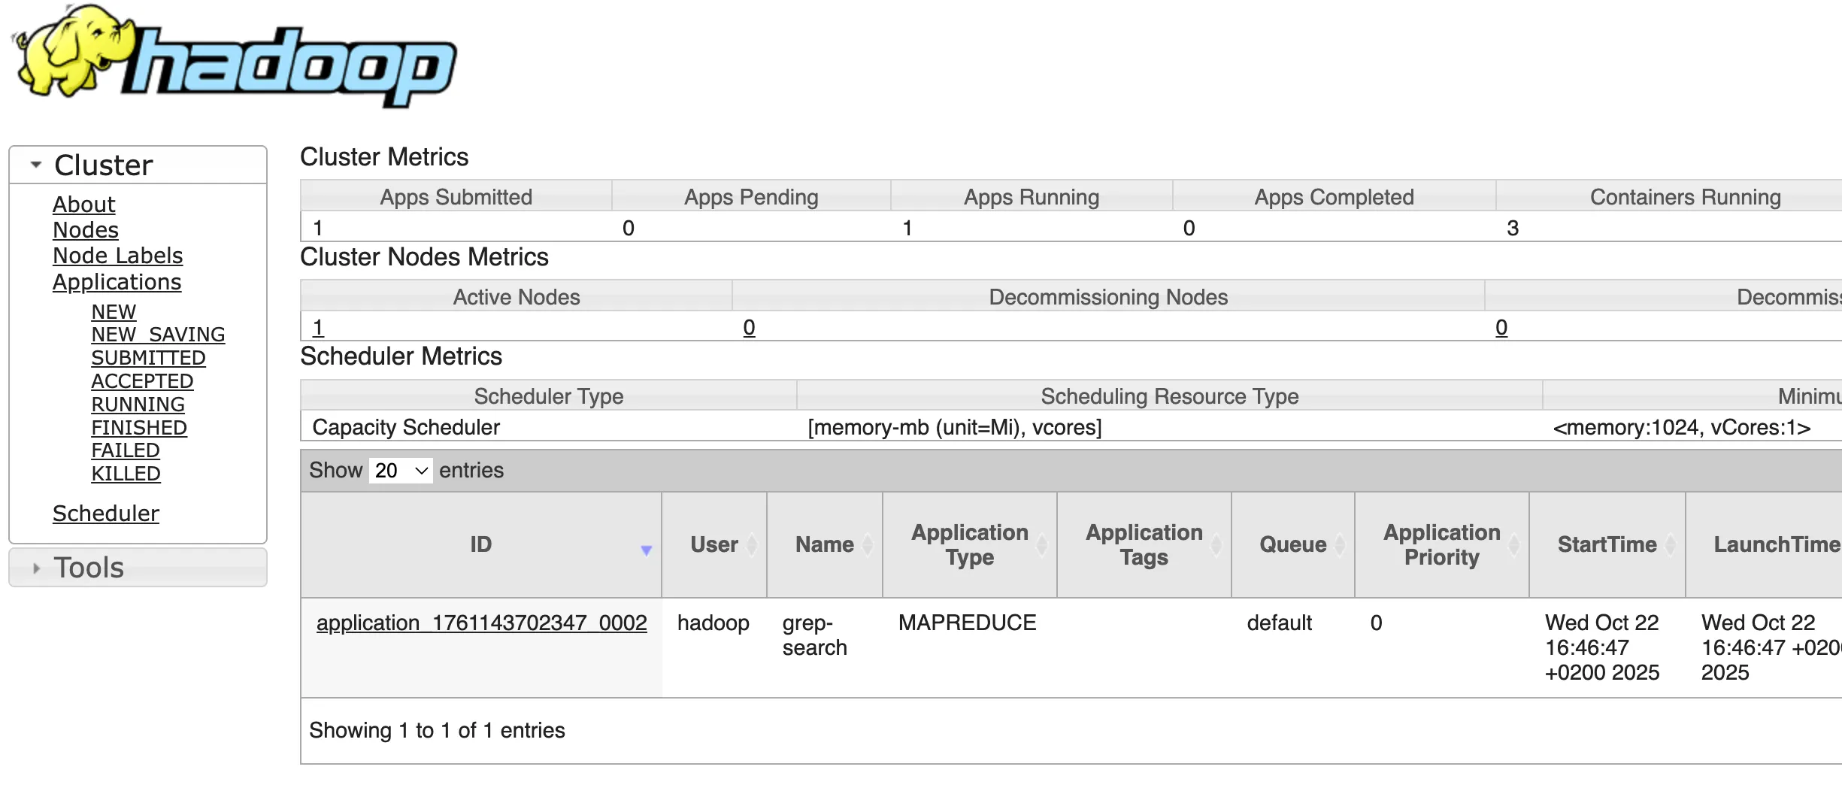Sort by StartTime column sort icon
Screen dimensions: 1842x791
click(x=1671, y=544)
